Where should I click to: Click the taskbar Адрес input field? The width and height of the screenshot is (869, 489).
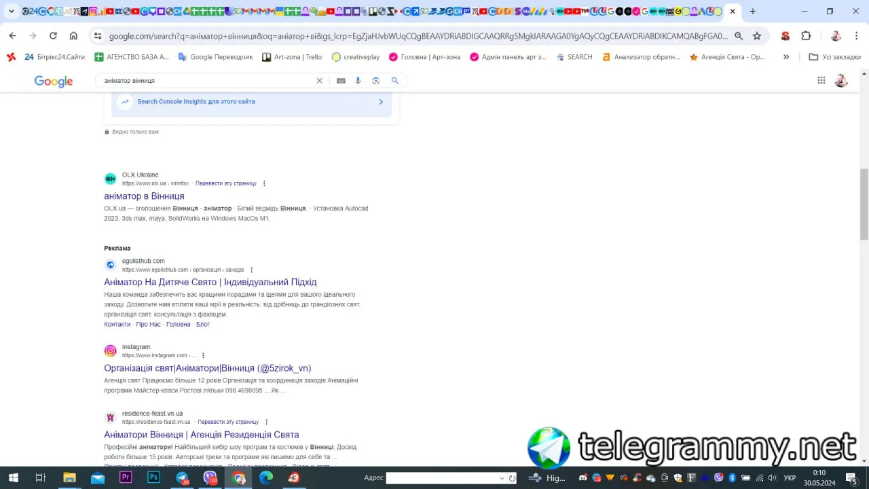tap(441, 478)
